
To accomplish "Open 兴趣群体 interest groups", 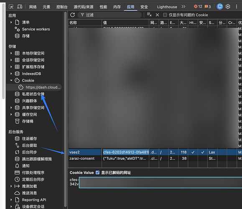I will click(29, 101).
